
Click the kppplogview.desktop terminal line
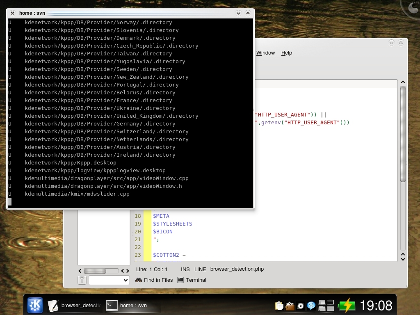[95, 170]
